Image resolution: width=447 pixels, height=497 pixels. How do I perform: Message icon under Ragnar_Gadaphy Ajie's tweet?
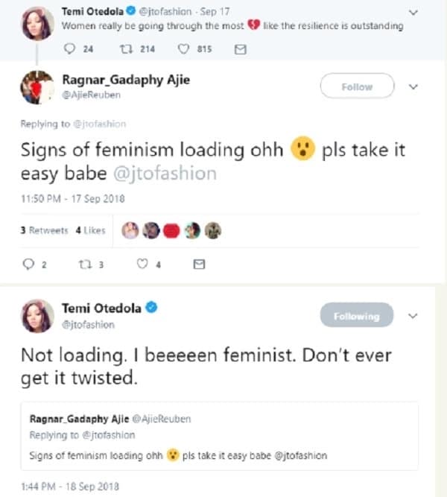tap(199, 264)
